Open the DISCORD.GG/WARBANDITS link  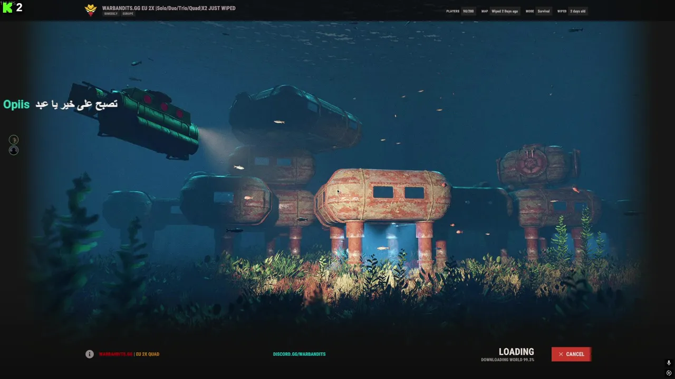(x=299, y=354)
